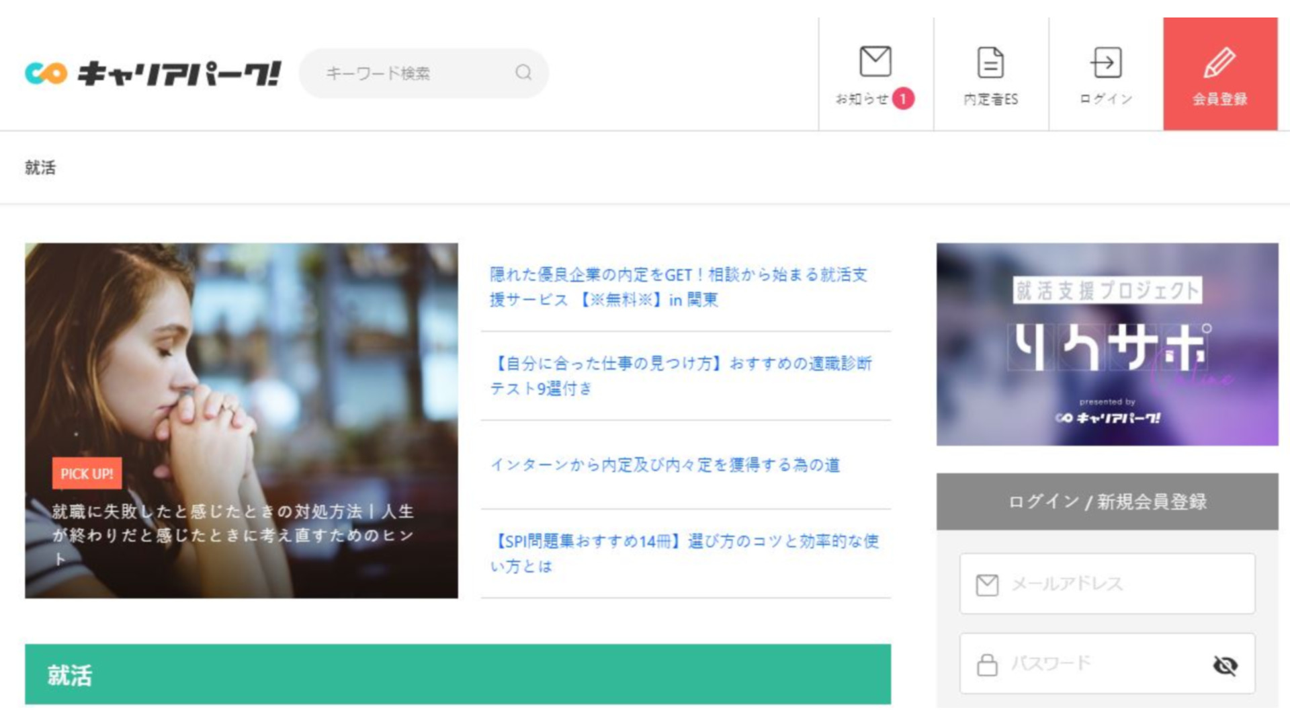This screenshot has width=1290, height=726.
Task: Click the リクサポ 就活支援プロジェクト banner
Action: tap(1107, 344)
